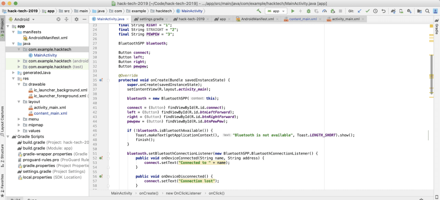Click onCreate() in bottom breadcrumb

(x=149, y=193)
